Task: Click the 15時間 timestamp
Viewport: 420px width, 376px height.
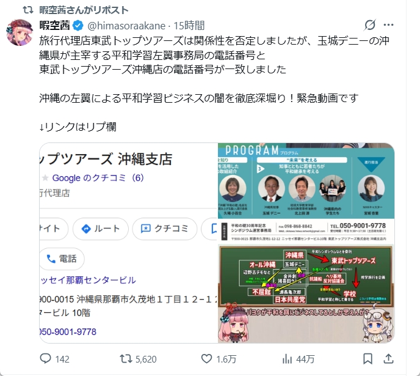Action: [x=189, y=26]
